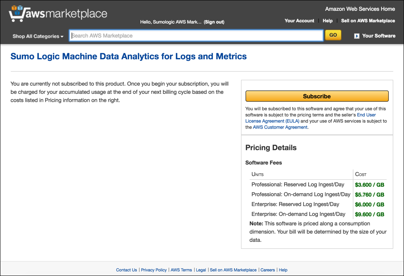The image size is (404, 276).
Task: Open the AWS Terms footer link
Action: [x=181, y=270]
